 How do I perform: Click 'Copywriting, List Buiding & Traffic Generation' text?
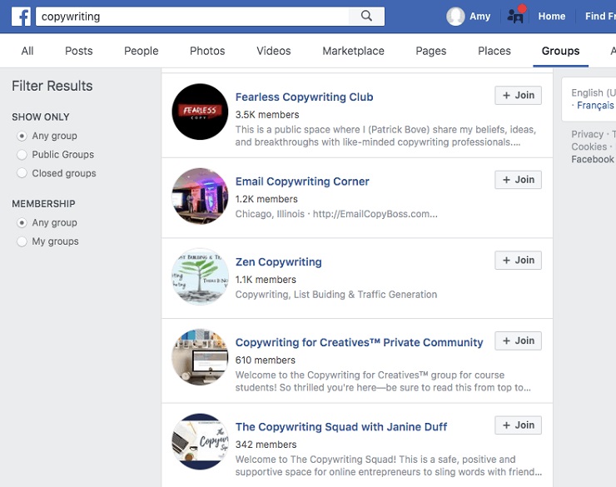[336, 295]
